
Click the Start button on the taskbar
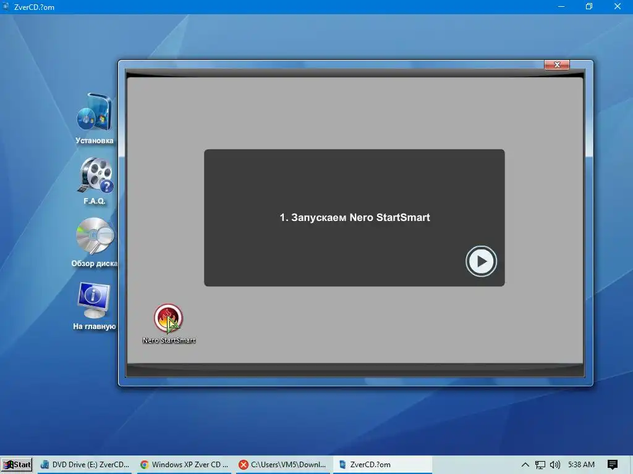[17, 464]
